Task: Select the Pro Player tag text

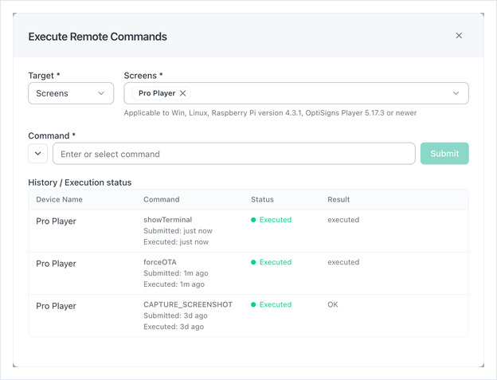Action: point(157,93)
